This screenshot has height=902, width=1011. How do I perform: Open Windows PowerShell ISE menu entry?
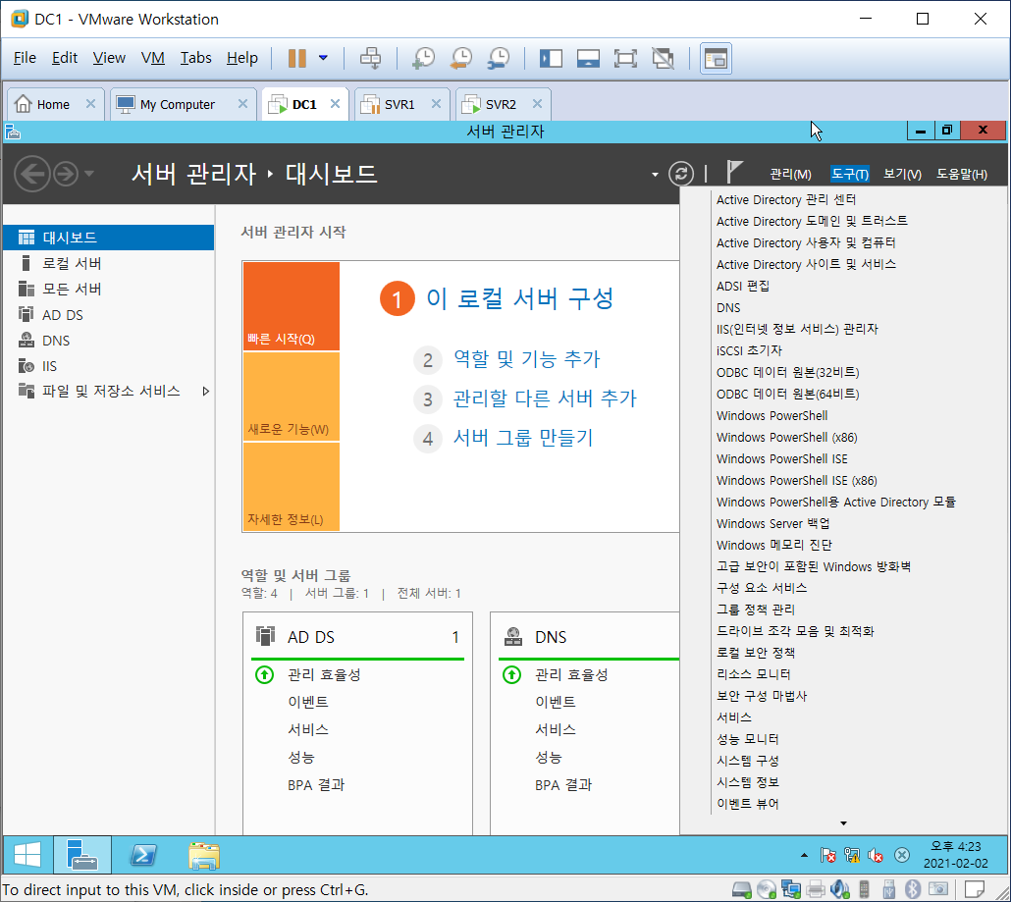pyautogui.click(x=781, y=459)
